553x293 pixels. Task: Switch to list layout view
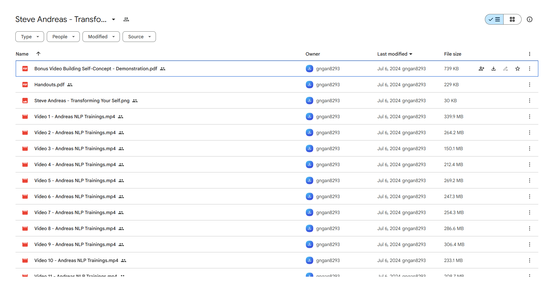click(x=494, y=19)
